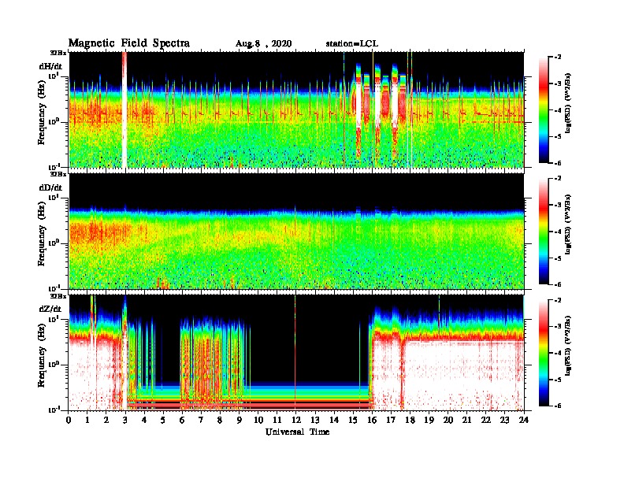This screenshot has width=624, height=482.
Task: Click the "7" hour tick label
Action: point(201,420)
